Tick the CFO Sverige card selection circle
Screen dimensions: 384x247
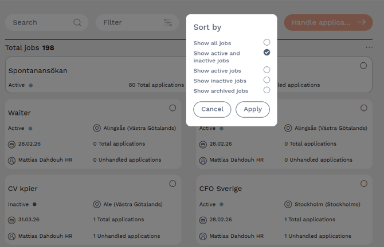point(364,184)
